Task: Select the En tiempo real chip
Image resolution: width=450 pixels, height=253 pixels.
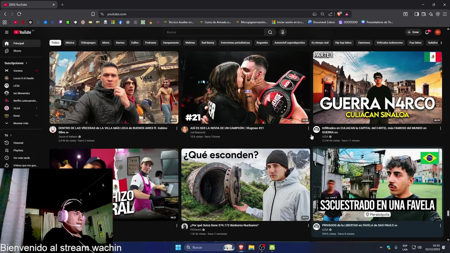Action: coord(320,43)
